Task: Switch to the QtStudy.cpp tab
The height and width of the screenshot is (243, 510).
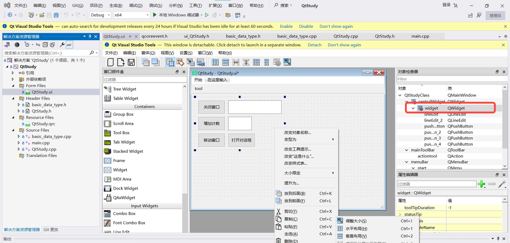Action: coord(345,36)
